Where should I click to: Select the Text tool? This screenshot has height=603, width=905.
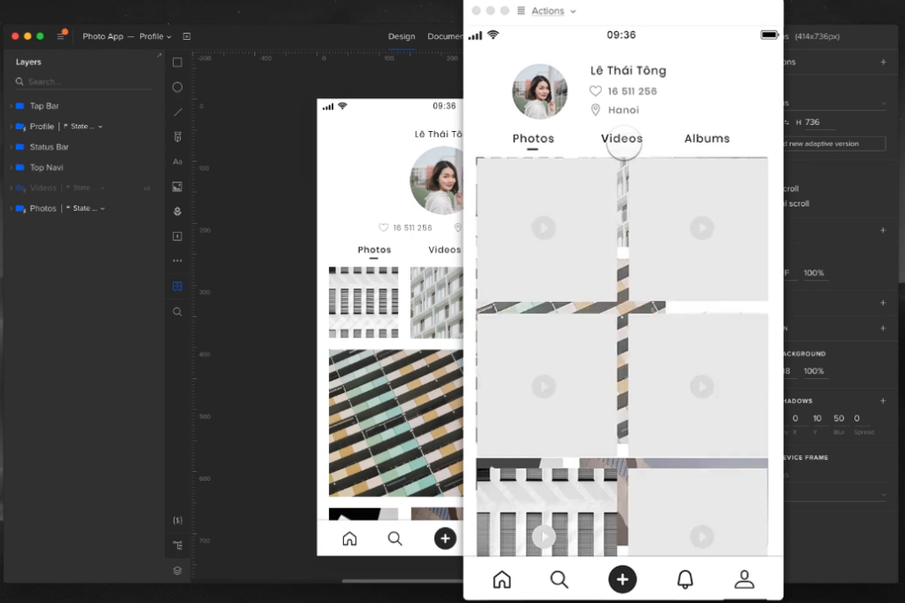[177, 162]
